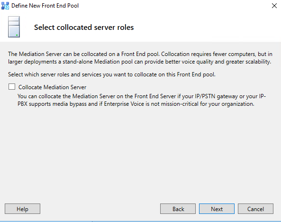Click the media bypass description under the checkbox
The image size is (281, 222).
142,100
